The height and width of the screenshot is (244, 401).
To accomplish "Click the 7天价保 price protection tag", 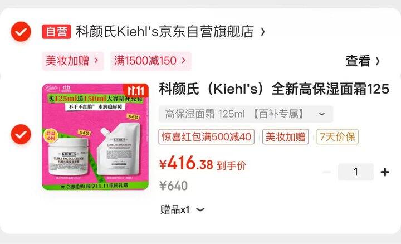I will (x=338, y=137).
